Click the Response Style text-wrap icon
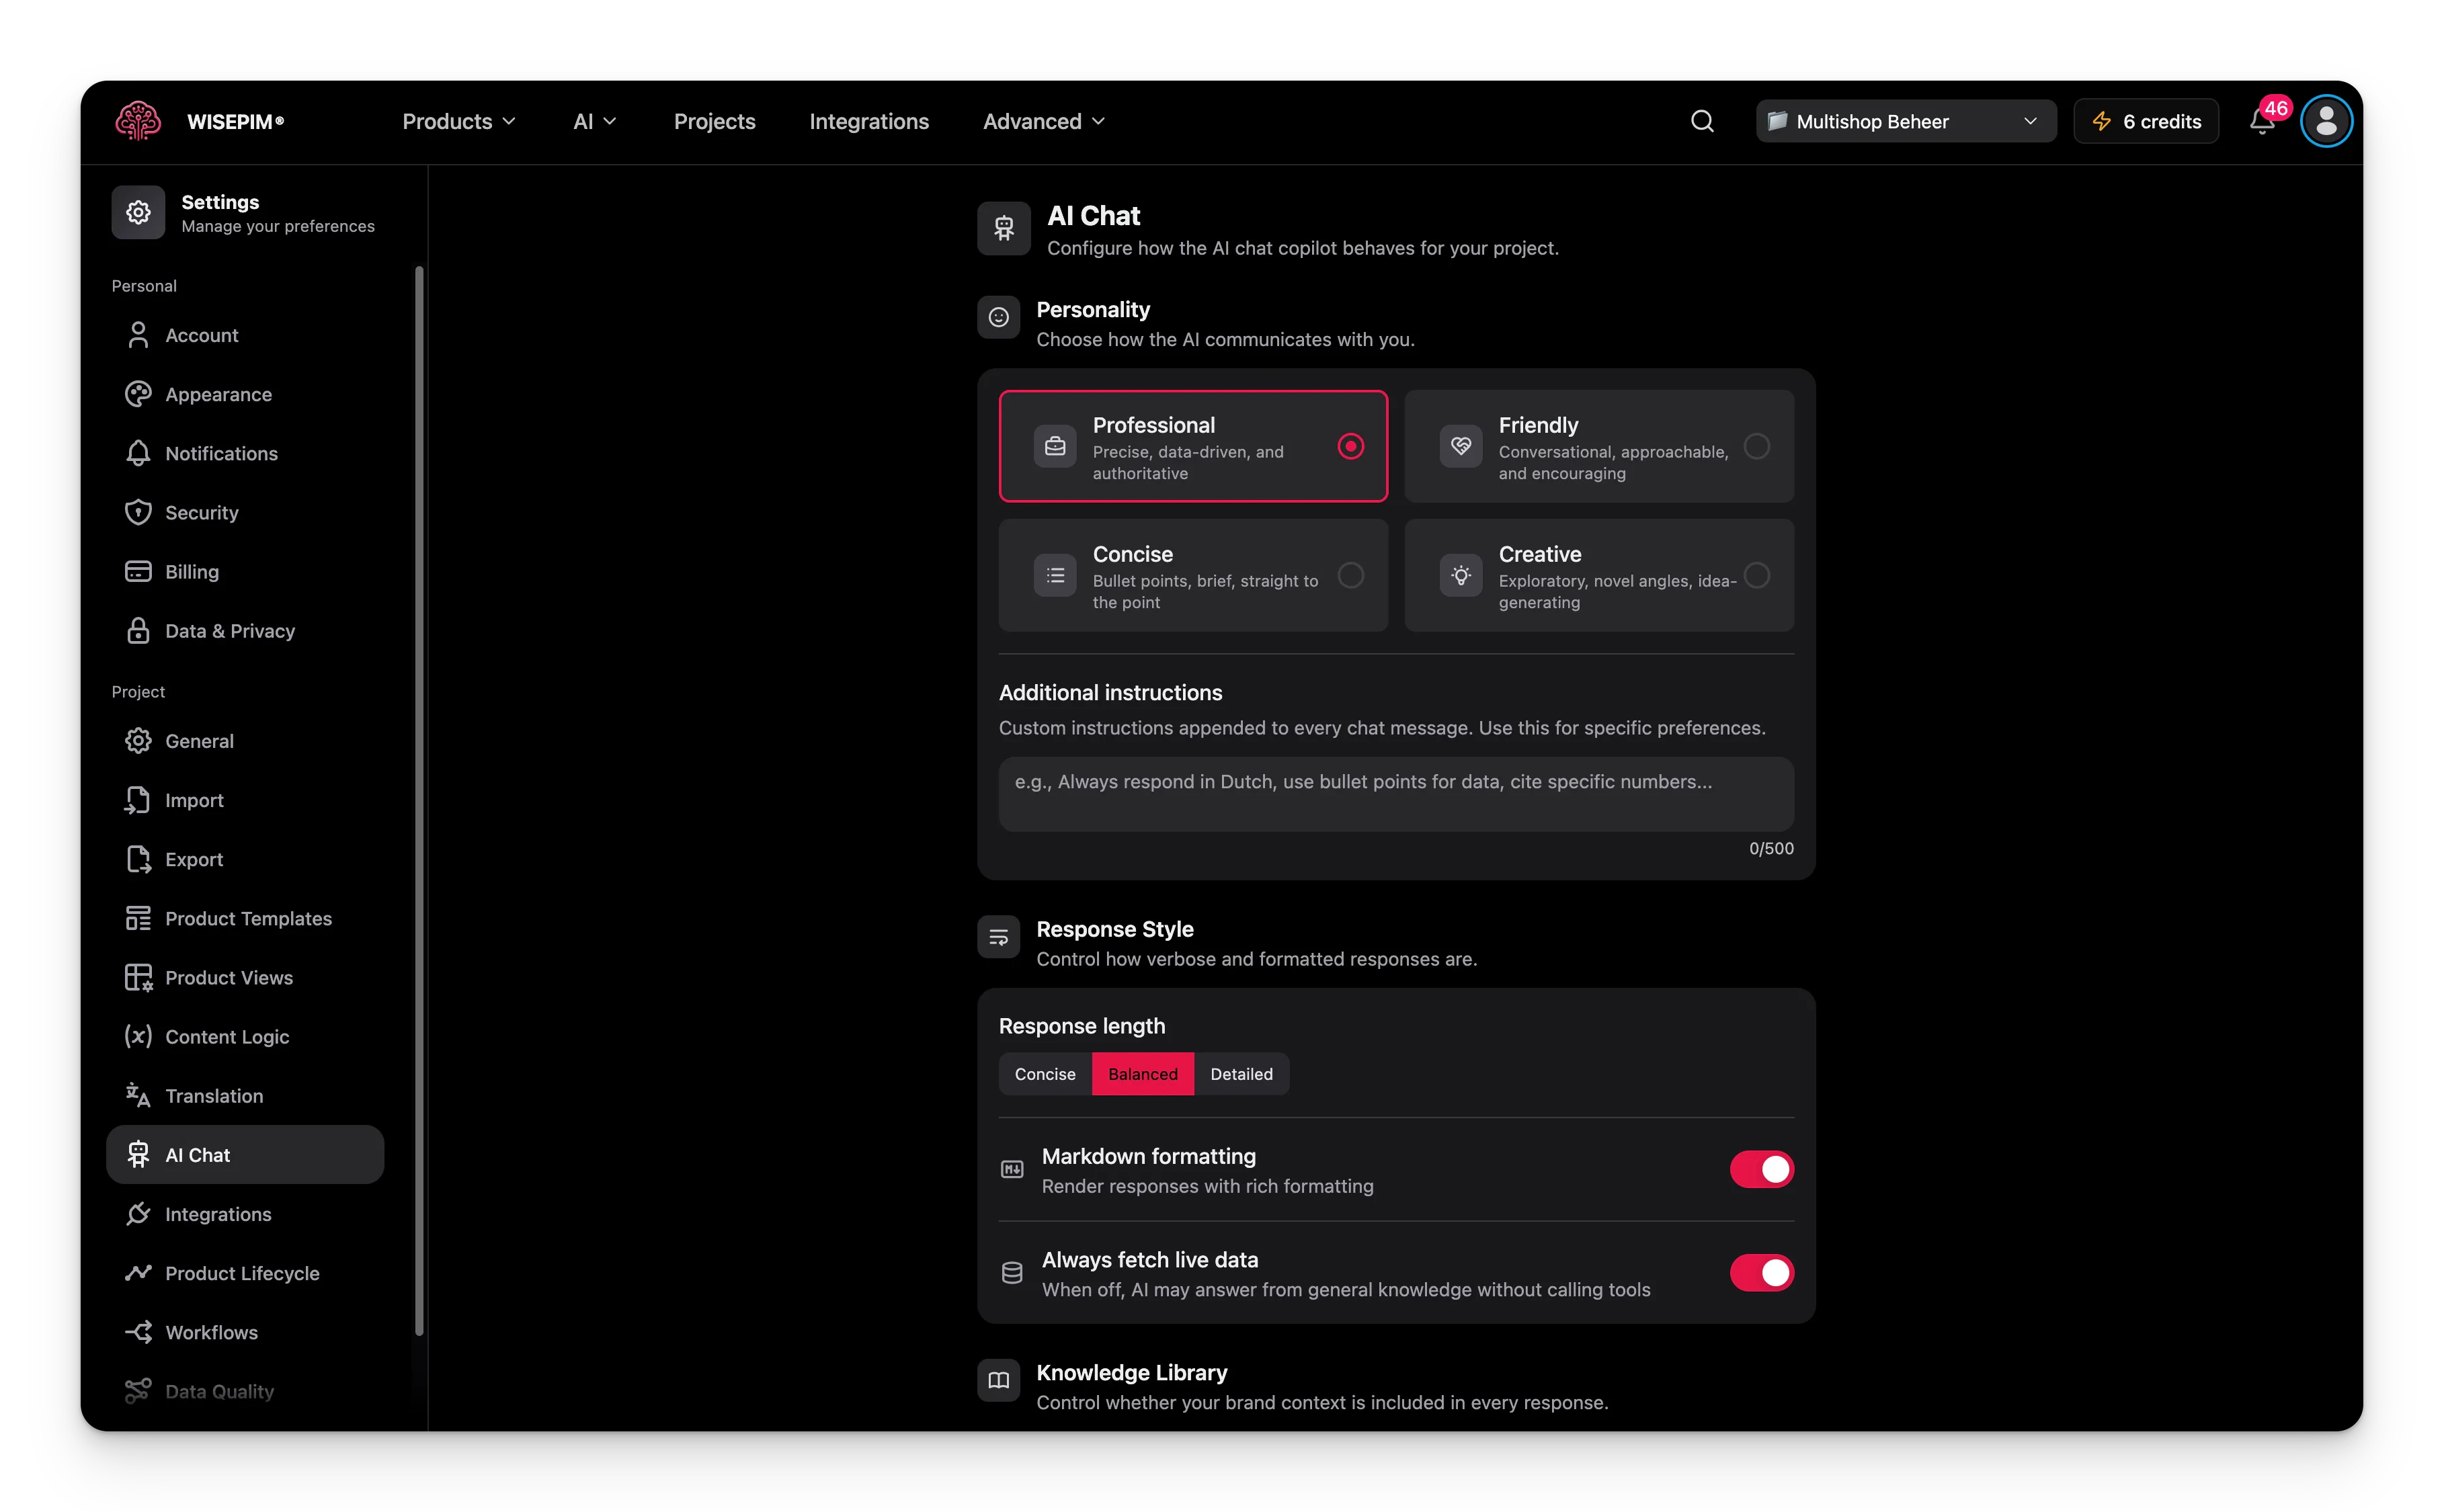2444x1512 pixels. point(998,937)
